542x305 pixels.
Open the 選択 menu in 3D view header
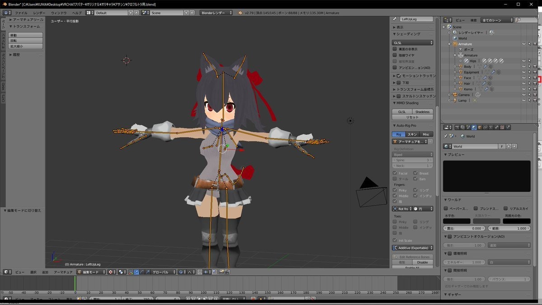[33, 272]
